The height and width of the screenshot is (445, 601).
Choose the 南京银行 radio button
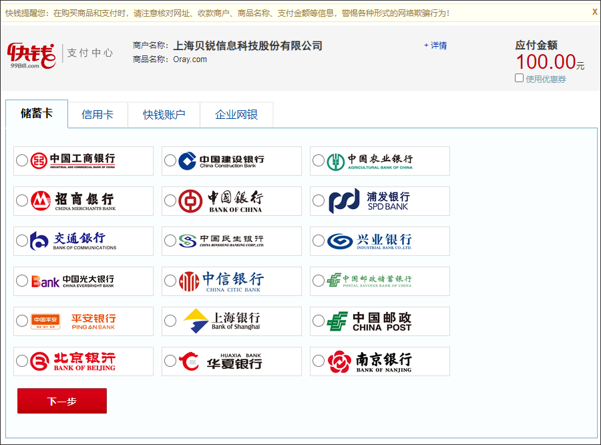[319, 361]
